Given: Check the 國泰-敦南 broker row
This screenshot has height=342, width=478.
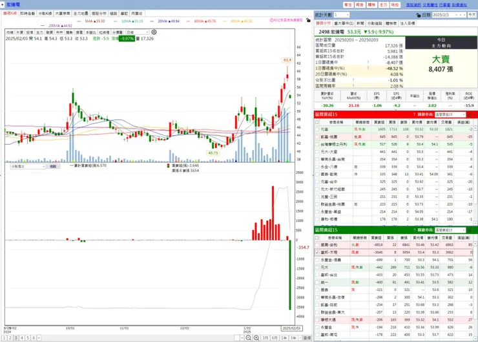Looking at the screenshot, I should click(317, 174).
